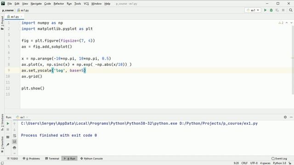Image resolution: width=294 pixels, height=165 pixels.
Task: Collapse the import block fold marker
Action: pyautogui.click(x=20, y=23)
